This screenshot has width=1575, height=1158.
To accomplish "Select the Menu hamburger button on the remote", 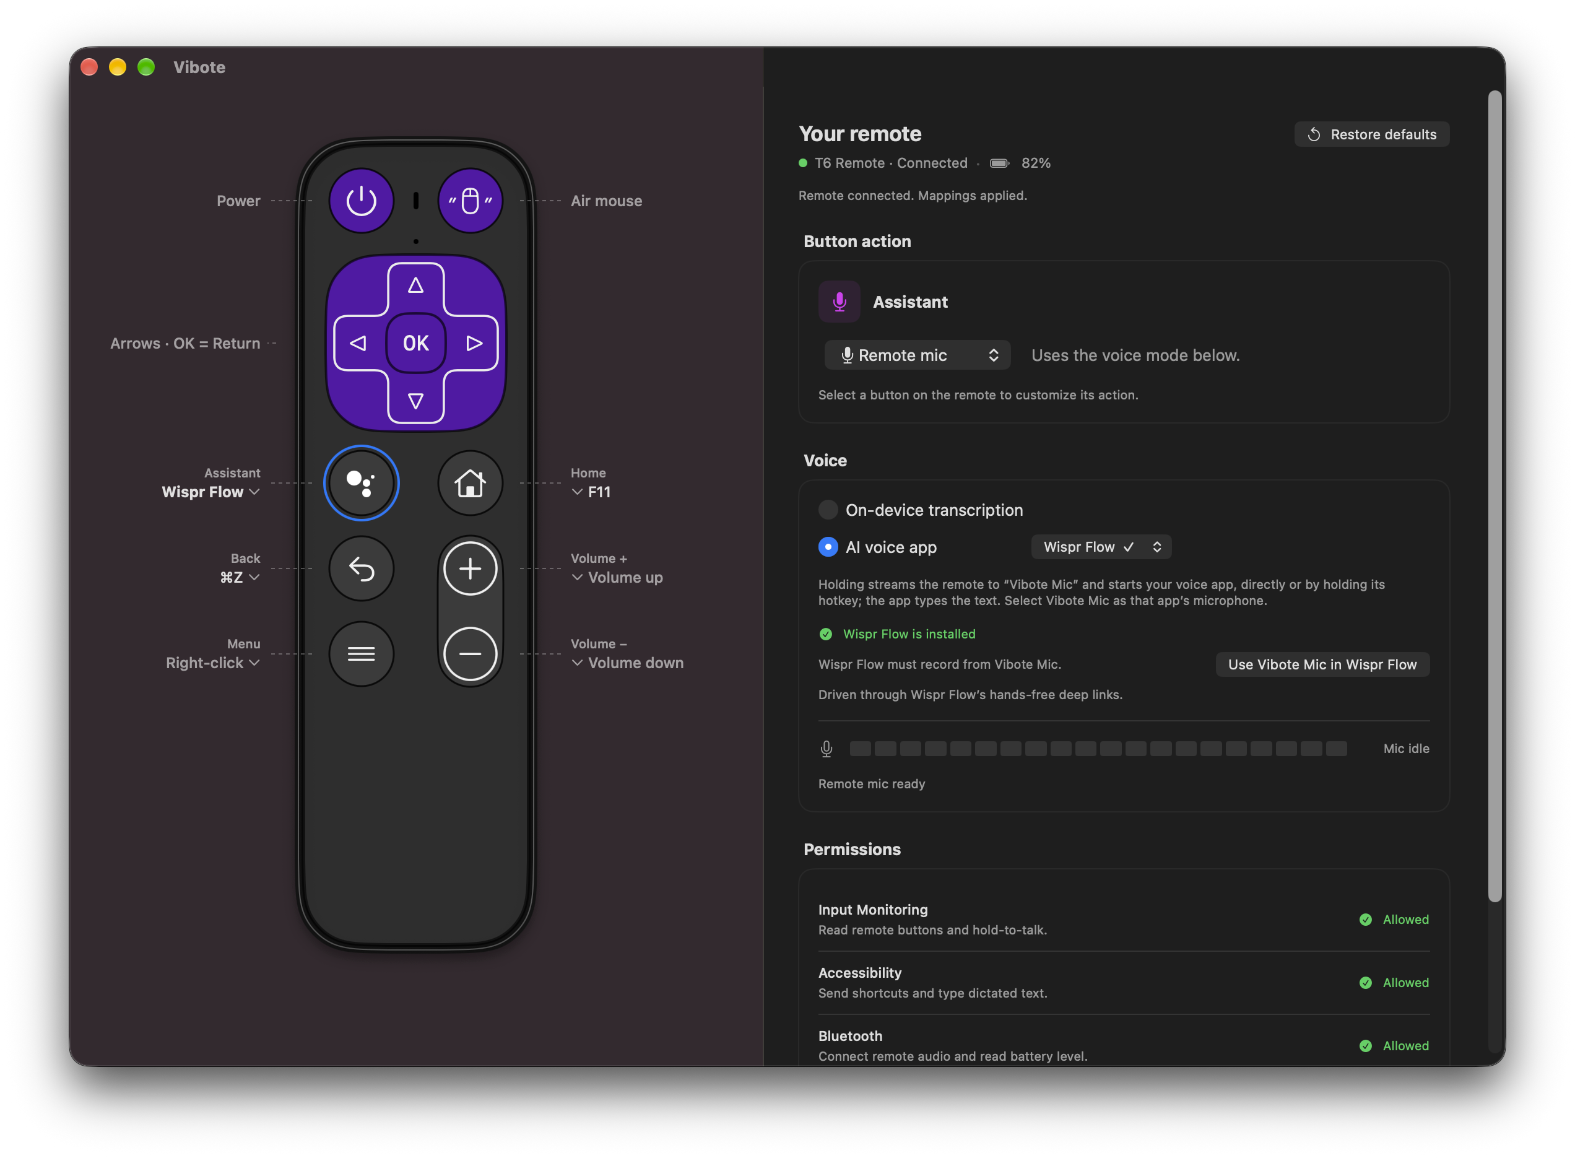I will (362, 654).
